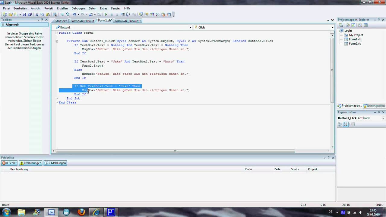386x217 pixels.
Task: Click View Designer icon in Projektmappen-Explorer
Action: pyautogui.click(x=365, y=25)
